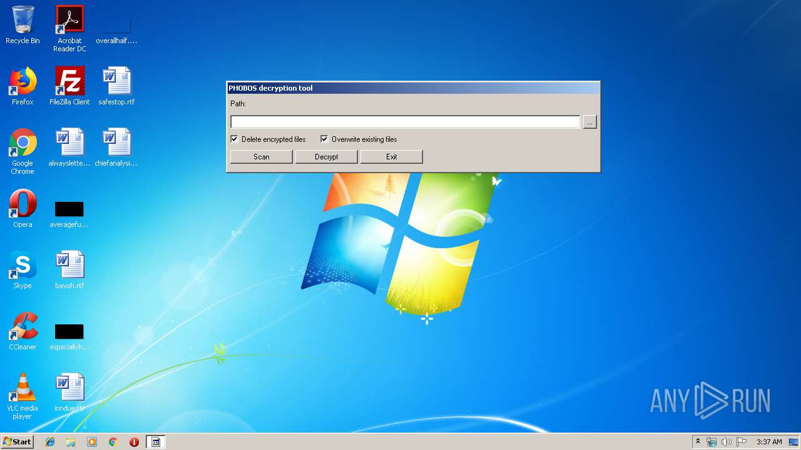Launch Google Chrome desktop shortcut
Image resolution: width=801 pixels, height=450 pixels.
(23, 151)
